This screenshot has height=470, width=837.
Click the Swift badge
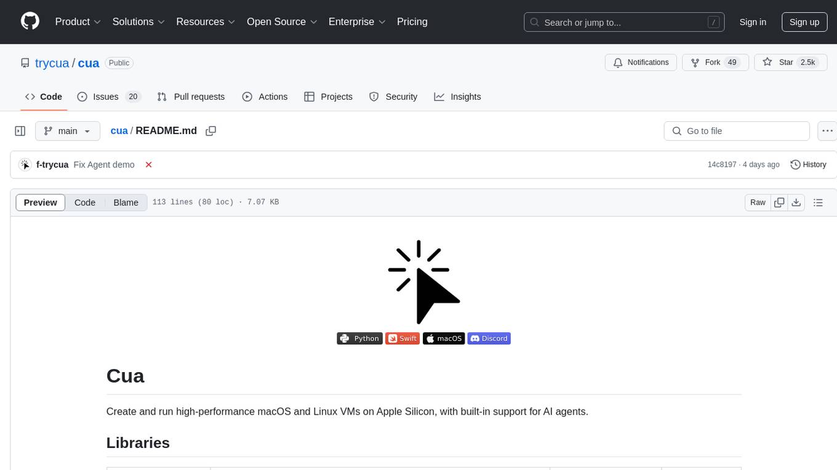point(402,338)
